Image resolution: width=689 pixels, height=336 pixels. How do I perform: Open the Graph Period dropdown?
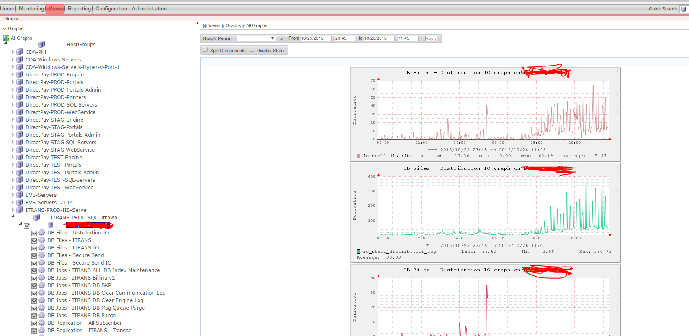pos(257,38)
